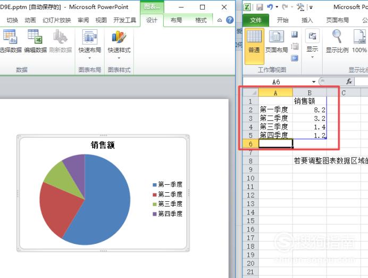Open the Undo history dropdown arrow in Excel

click(x=277, y=7)
